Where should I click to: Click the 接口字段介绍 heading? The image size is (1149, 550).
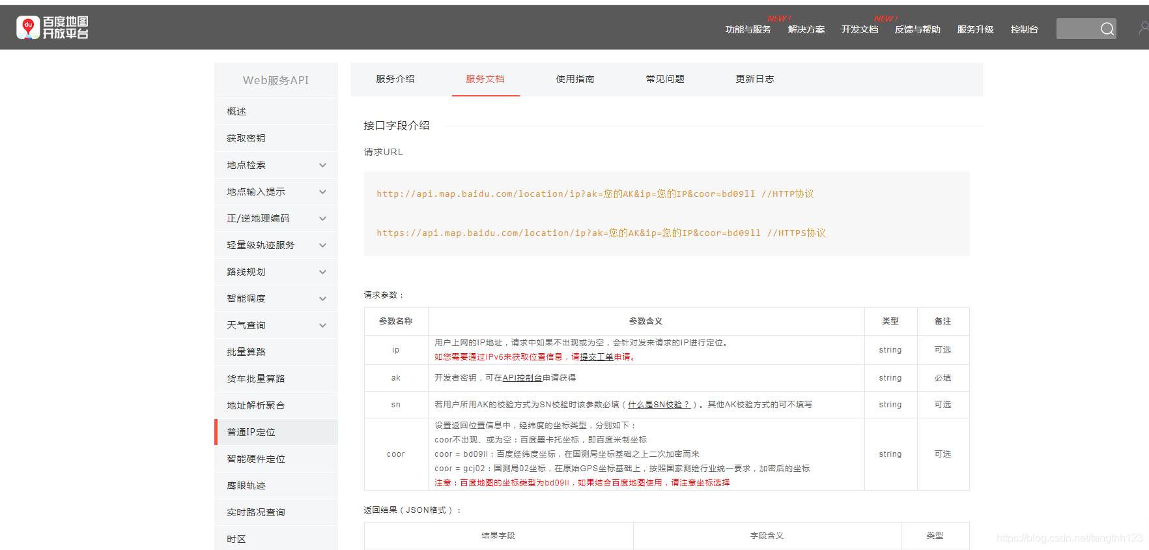397,125
